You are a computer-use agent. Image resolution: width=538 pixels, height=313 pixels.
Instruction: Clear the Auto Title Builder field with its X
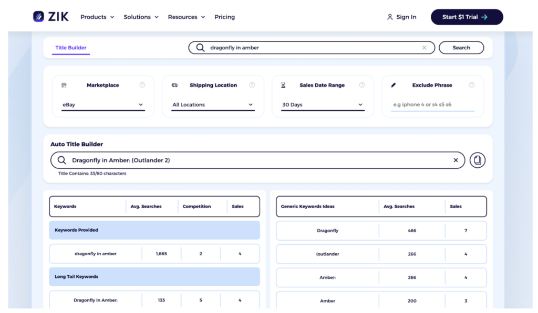(x=455, y=160)
